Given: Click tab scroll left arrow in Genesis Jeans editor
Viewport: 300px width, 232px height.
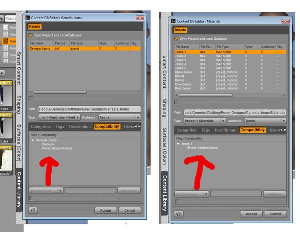Looking at the screenshot, I should coord(136,126).
